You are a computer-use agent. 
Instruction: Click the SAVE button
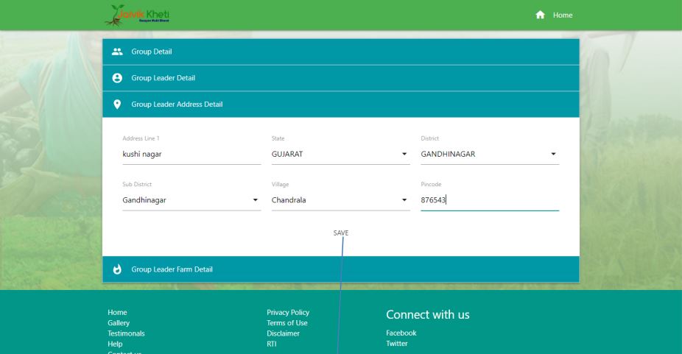pyautogui.click(x=341, y=233)
